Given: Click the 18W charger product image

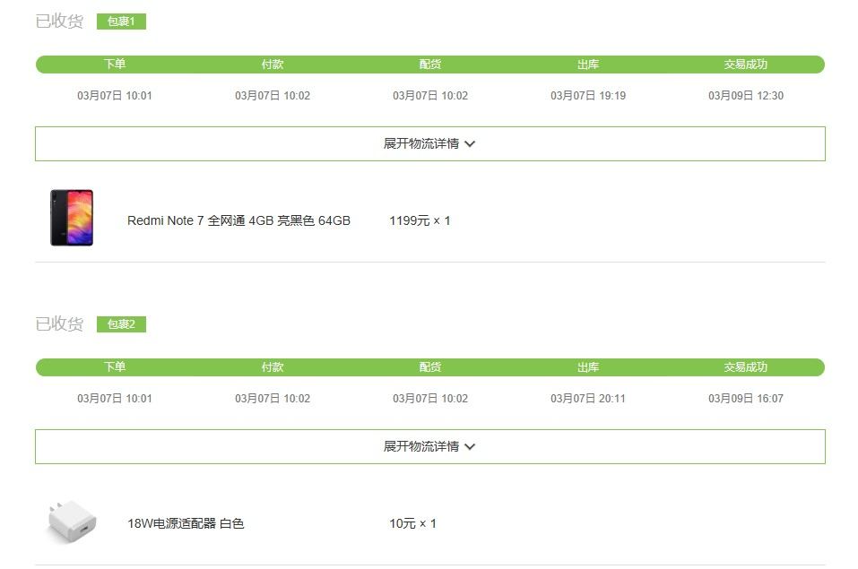Looking at the screenshot, I should tap(71, 522).
